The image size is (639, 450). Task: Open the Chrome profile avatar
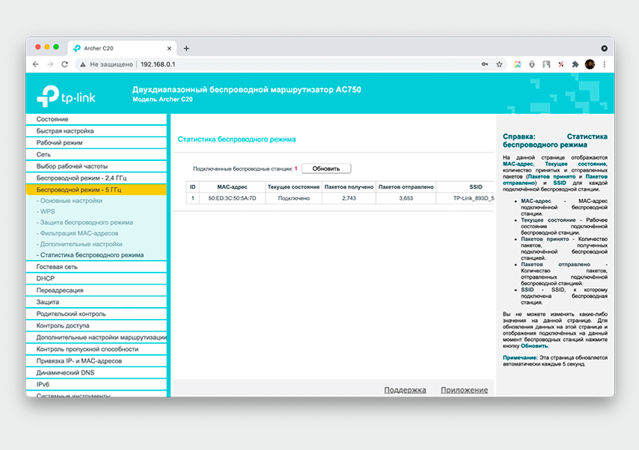[x=590, y=64]
